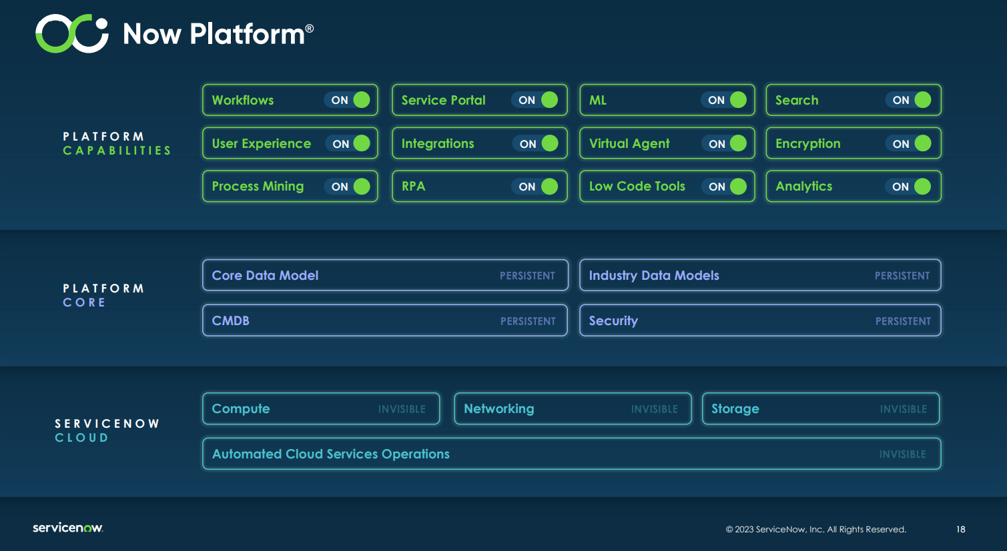Click the Virtual Agent label
1007x551 pixels.
[629, 144]
